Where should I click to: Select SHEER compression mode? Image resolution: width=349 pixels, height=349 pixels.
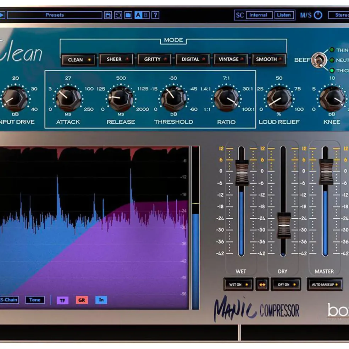(117, 59)
